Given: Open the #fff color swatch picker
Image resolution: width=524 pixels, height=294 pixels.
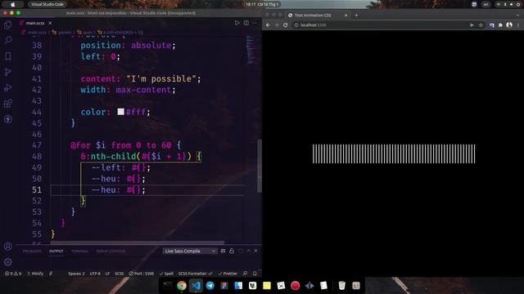Looking at the screenshot, I should click(120, 112).
